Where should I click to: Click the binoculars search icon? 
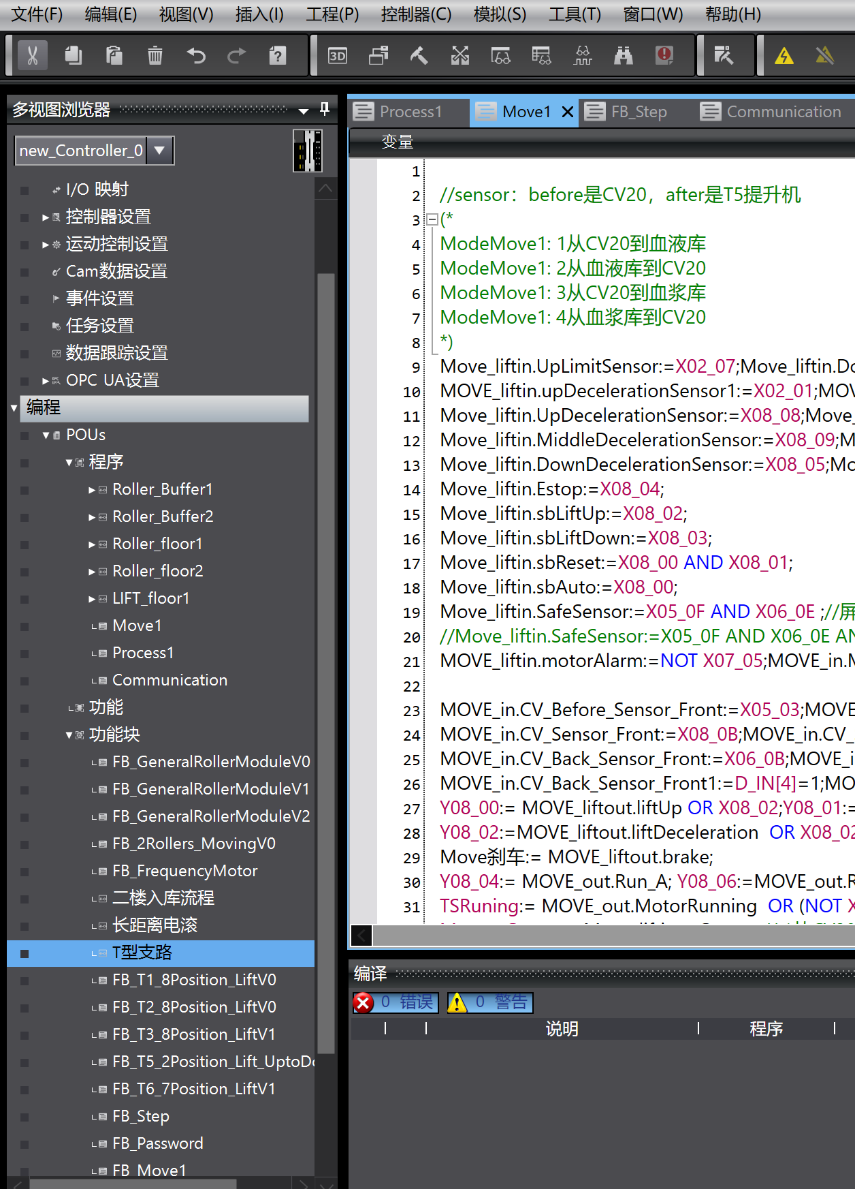624,56
